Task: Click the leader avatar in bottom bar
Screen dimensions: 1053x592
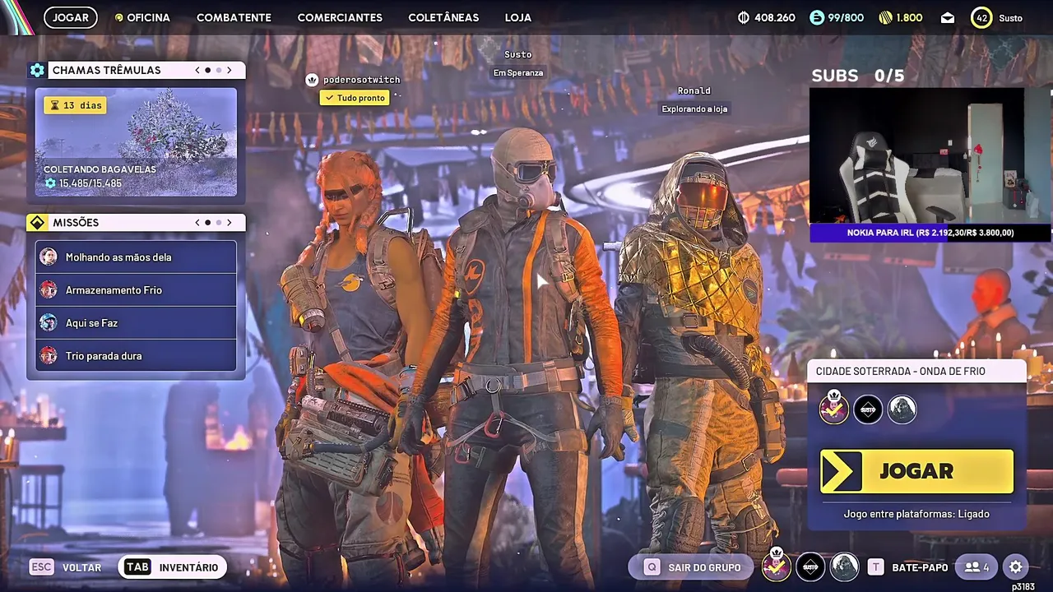Action: [776, 565]
